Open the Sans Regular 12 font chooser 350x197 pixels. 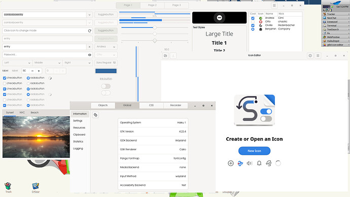pos(106,63)
